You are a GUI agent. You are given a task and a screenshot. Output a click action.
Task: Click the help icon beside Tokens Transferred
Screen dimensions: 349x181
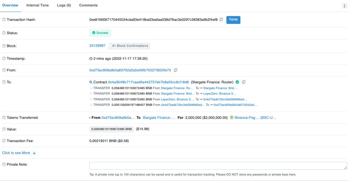[x=4, y=117]
